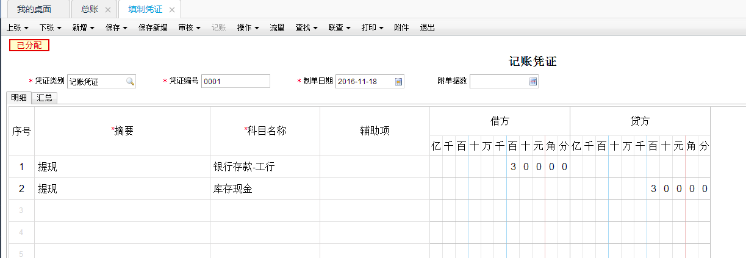Image resolution: width=746 pixels, height=258 pixels.
Task: Click the 科目名称 column header
Action: (x=265, y=131)
